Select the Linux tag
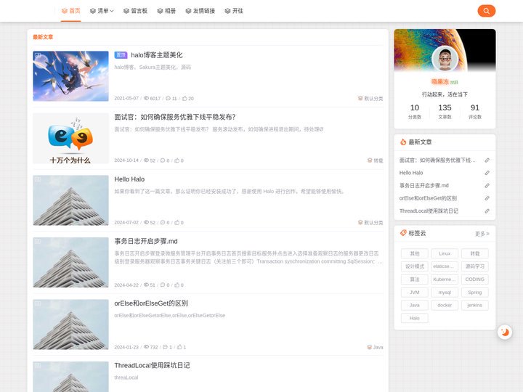This screenshot has height=392, width=523. 445,253
